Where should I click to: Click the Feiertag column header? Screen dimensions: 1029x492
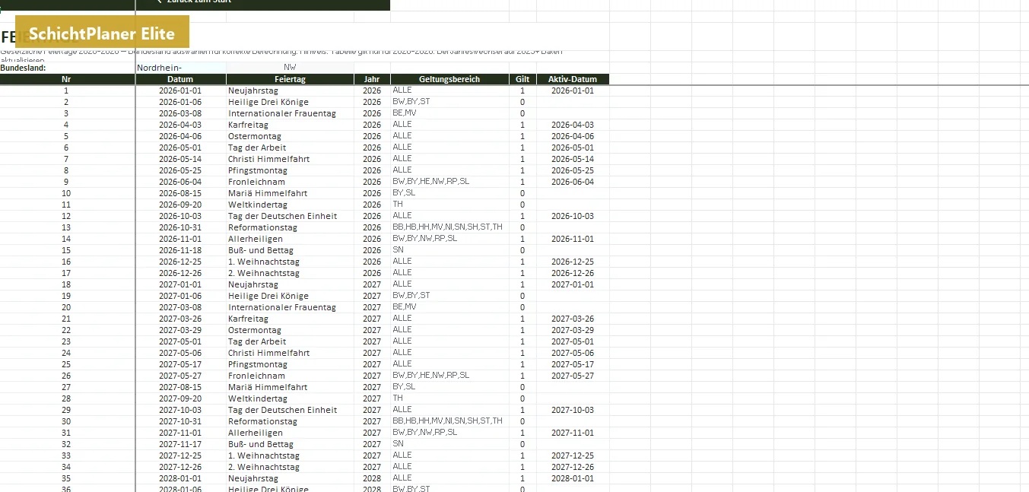coord(290,79)
